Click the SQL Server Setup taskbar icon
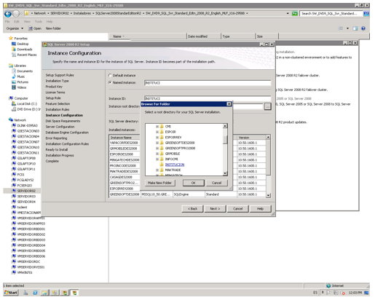The image size is (375, 300). 74,293
